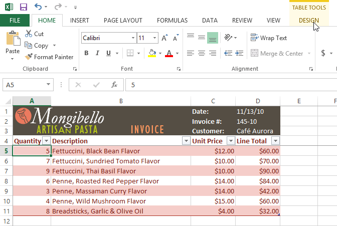Align text right
The image size is (337, 226).
(x=213, y=53)
